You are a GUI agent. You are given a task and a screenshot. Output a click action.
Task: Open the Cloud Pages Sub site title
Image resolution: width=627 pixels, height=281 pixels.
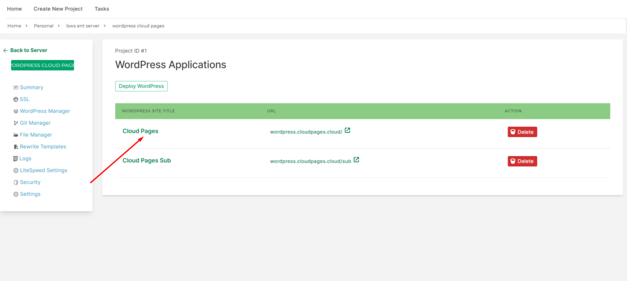[146, 160]
